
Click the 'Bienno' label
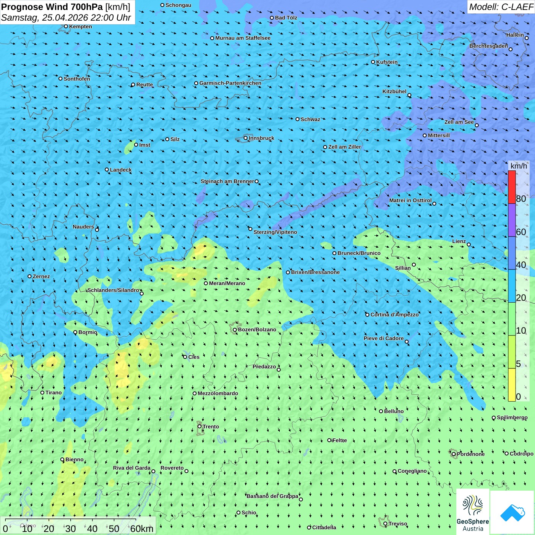pyautogui.click(x=75, y=459)
